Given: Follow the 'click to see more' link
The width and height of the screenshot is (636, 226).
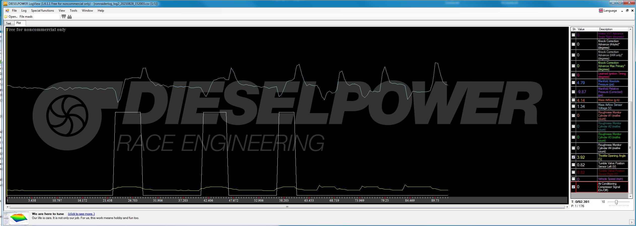Looking at the screenshot, I should [81, 214].
